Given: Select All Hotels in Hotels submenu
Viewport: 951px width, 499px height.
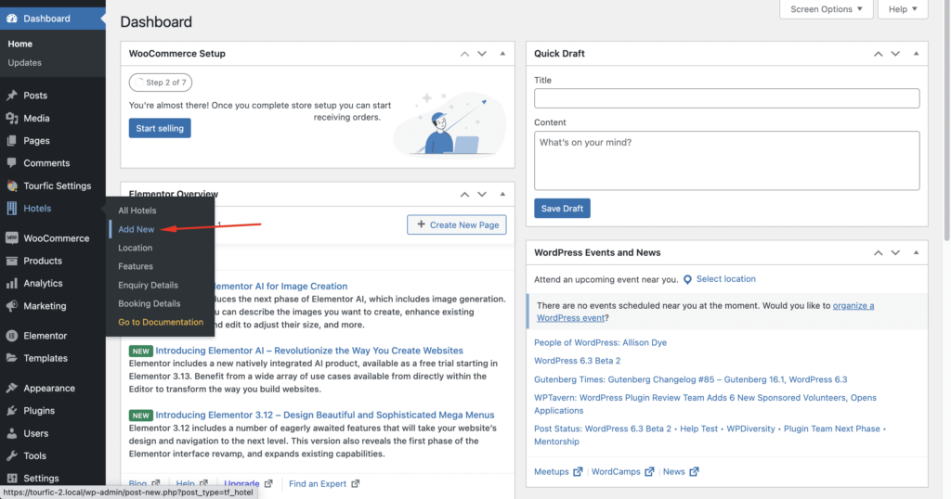Looking at the screenshot, I should [x=137, y=211].
